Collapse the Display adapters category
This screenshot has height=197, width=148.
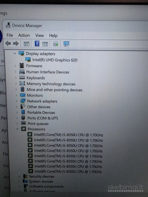tap(15, 53)
